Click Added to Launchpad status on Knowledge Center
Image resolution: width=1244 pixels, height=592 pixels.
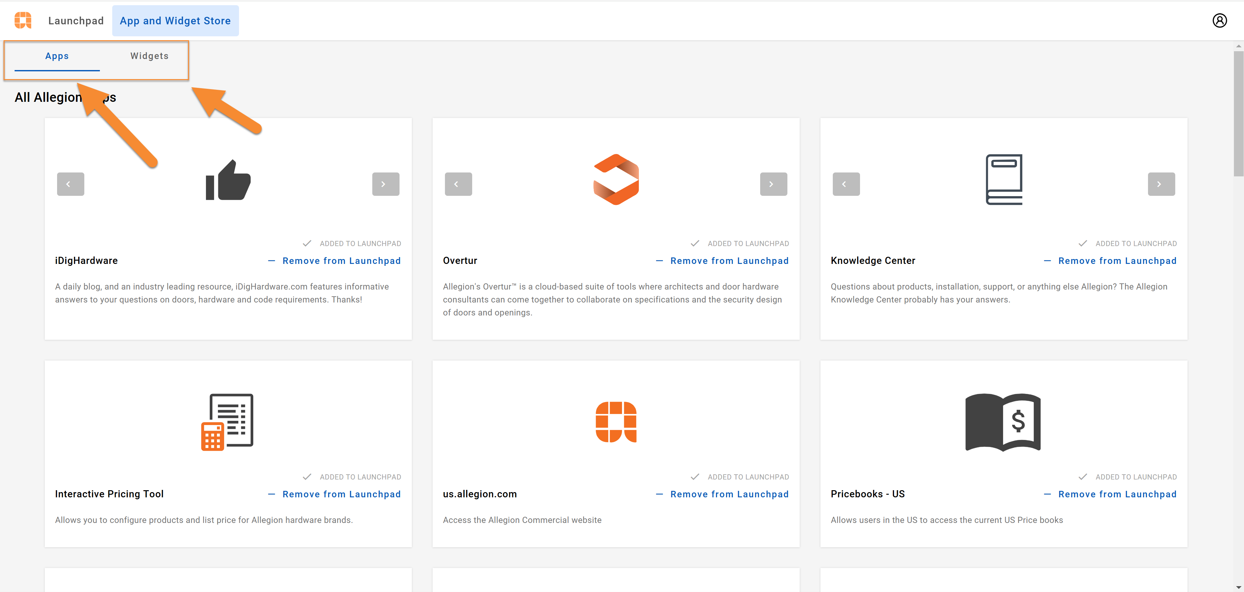1128,243
